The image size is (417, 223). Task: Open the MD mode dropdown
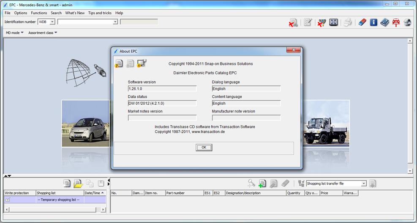[15, 32]
